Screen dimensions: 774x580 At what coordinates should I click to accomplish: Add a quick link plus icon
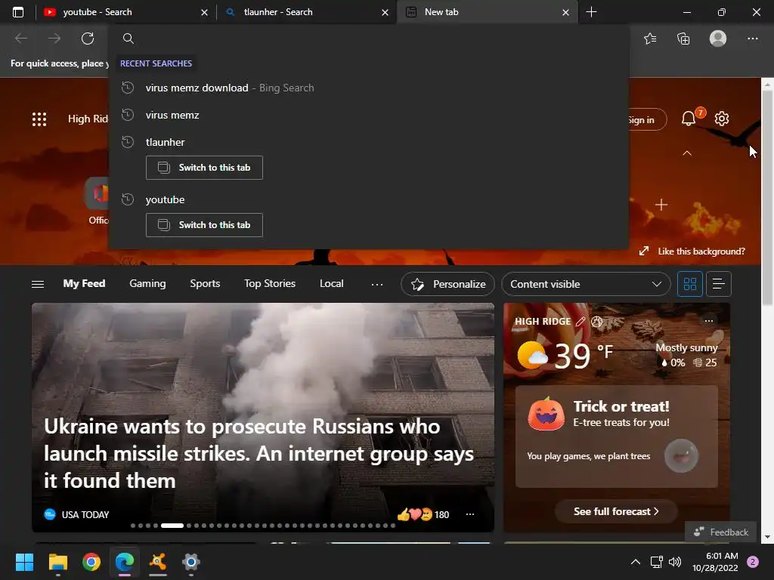(x=661, y=204)
